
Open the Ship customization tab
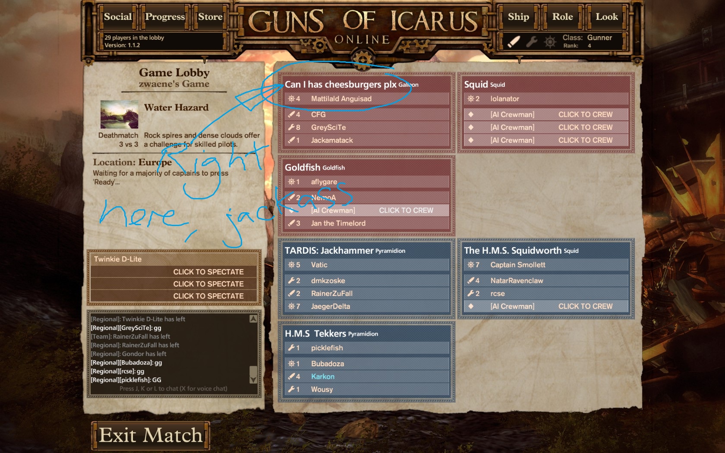[x=518, y=17]
